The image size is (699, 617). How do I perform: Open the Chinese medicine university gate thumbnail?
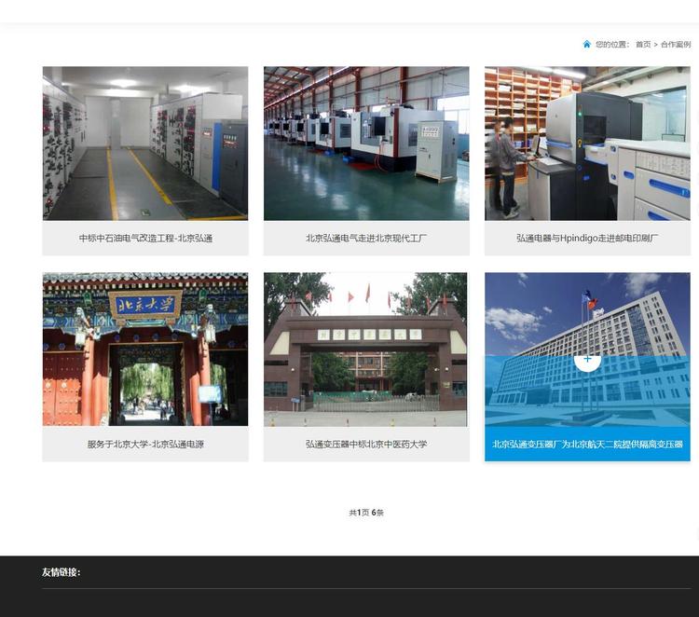366,350
